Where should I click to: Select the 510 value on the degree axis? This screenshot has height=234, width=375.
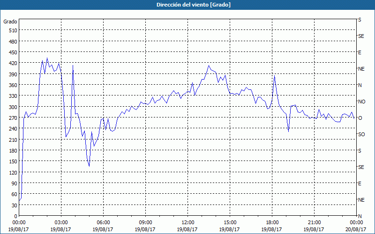coord(13,30)
